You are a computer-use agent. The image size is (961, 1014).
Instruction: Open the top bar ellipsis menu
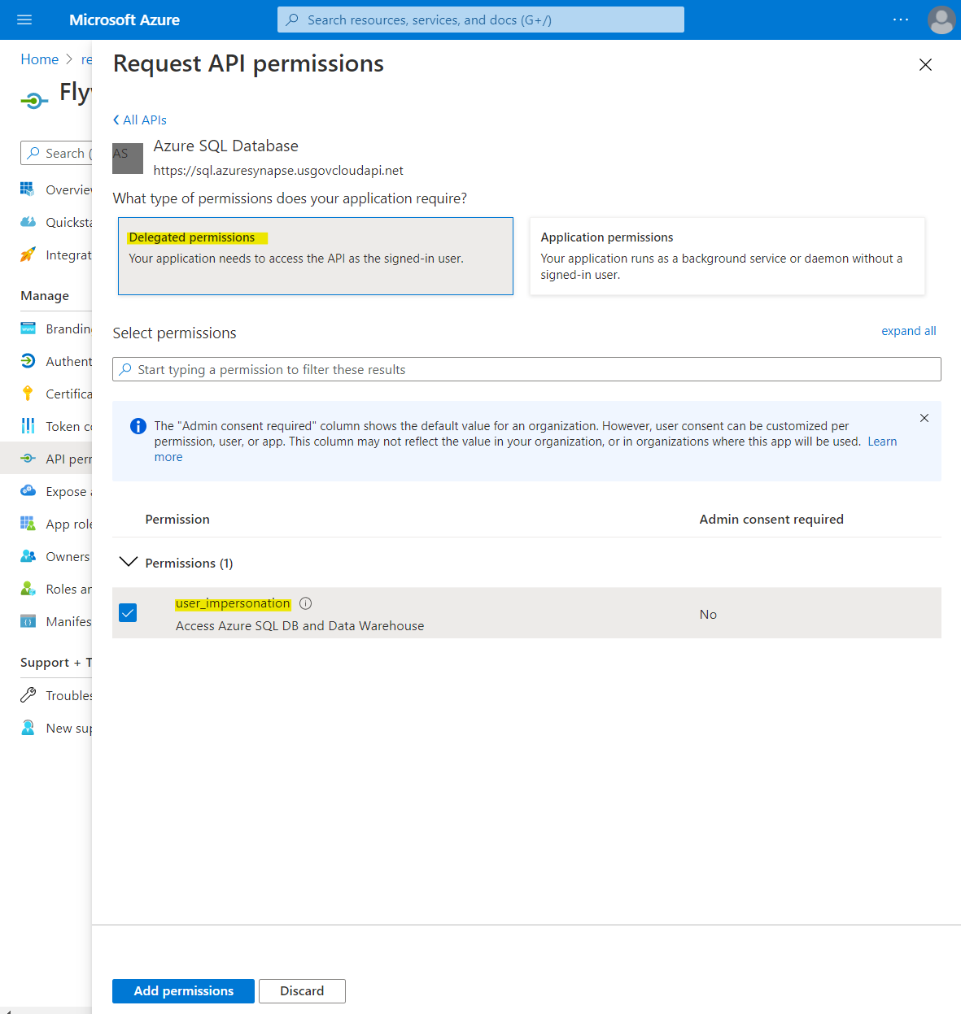coord(900,20)
